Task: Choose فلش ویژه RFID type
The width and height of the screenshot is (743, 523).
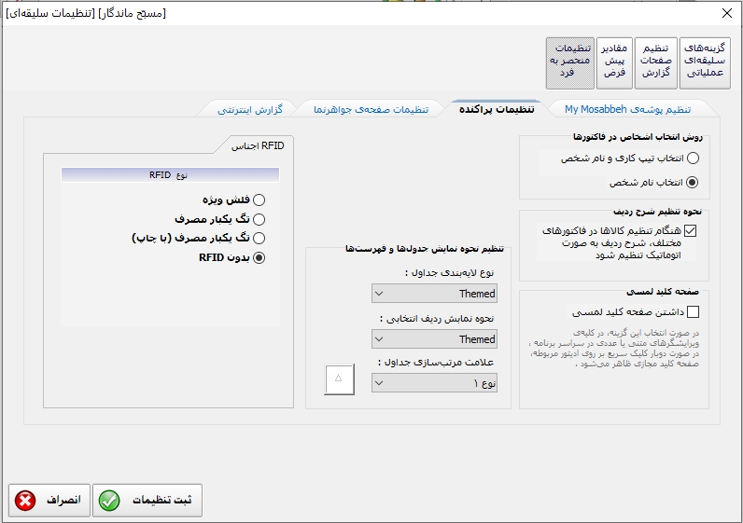Action: click(x=259, y=200)
